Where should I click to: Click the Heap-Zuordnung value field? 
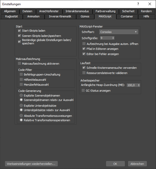(x=132, y=85)
